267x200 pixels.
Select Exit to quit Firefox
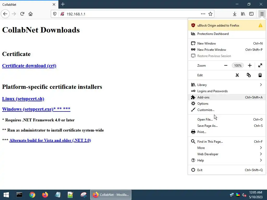point(227,170)
